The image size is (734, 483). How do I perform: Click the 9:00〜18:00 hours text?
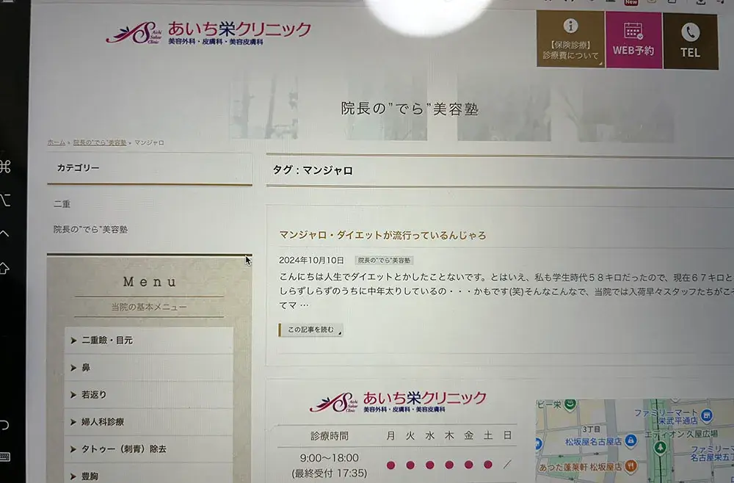coord(330,458)
